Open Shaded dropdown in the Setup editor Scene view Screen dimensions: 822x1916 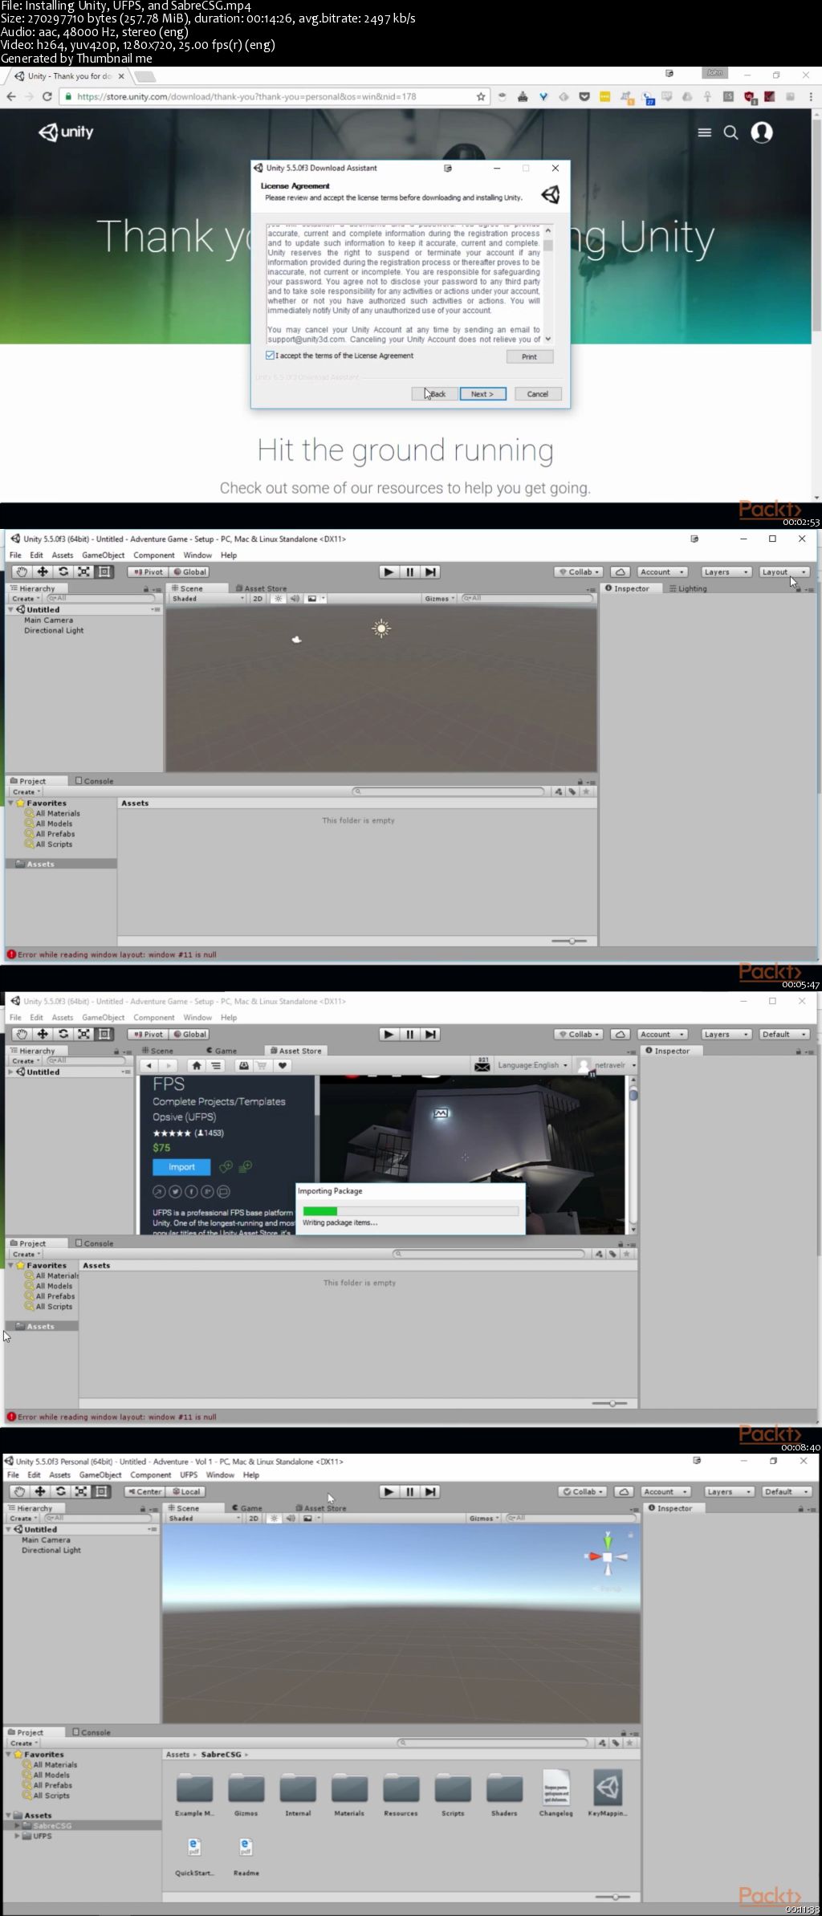207,599
